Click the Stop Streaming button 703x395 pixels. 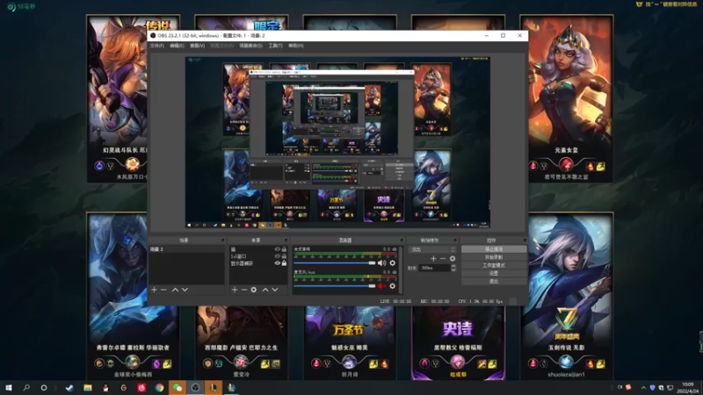pyautogui.click(x=494, y=249)
